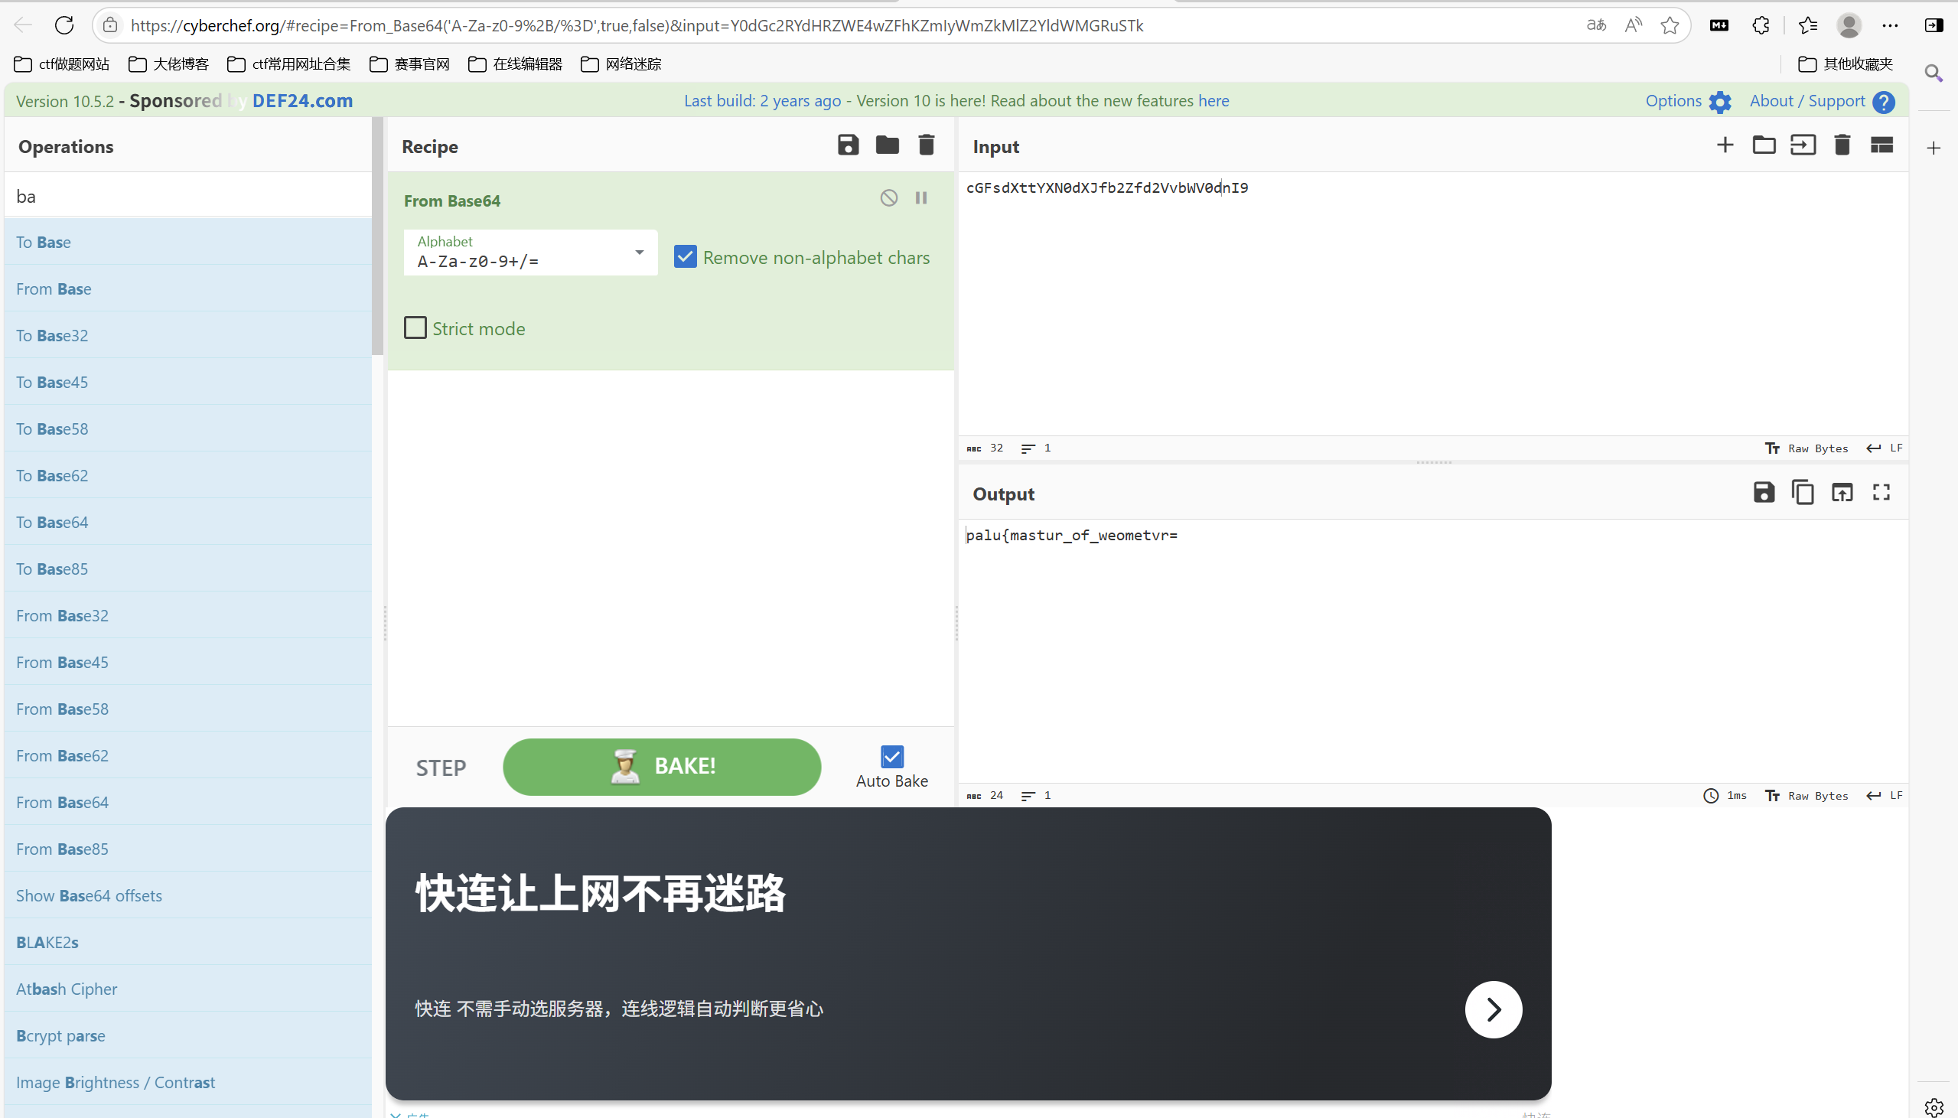Viewport: 1958px width, 1118px height.
Task: Select the From Base45 operation
Action: [x=188, y=662]
